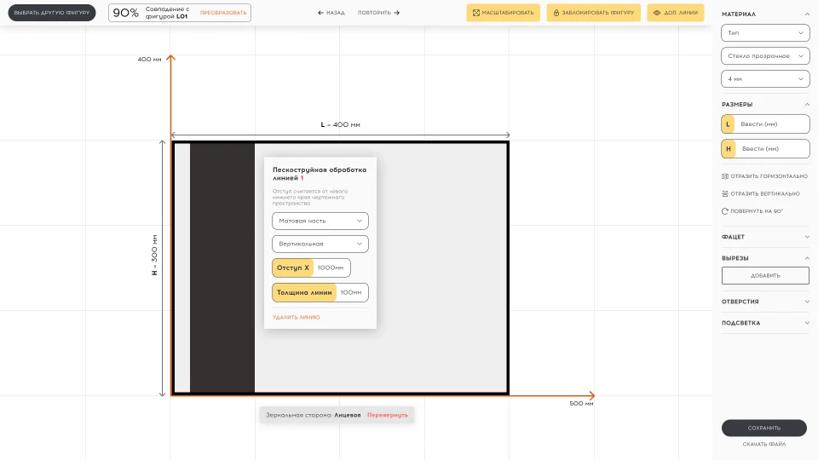Click Повторить redo label
Image resolution: width=818 pixels, height=460 pixels.
[374, 13]
